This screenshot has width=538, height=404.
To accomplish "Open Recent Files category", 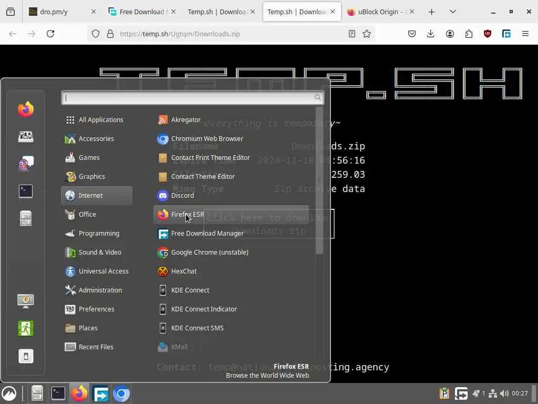I will pyautogui.click(x=97, y=347).
